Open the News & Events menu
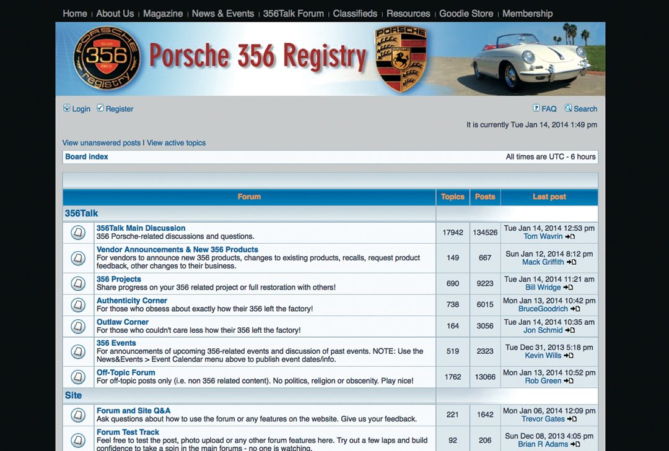669x451 pixels. (223, 14)
